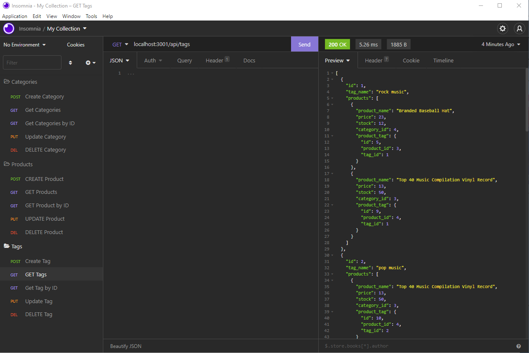The image size is (529, 353).
Task: Click the Insomnia logo icon
Action: point(8,28)
